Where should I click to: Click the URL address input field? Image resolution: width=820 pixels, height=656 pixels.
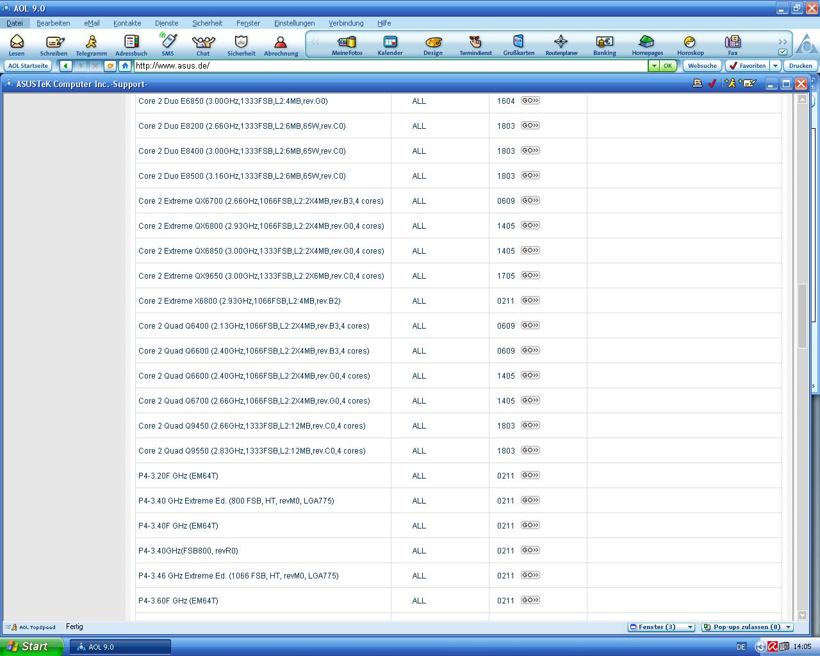point(390,66)
